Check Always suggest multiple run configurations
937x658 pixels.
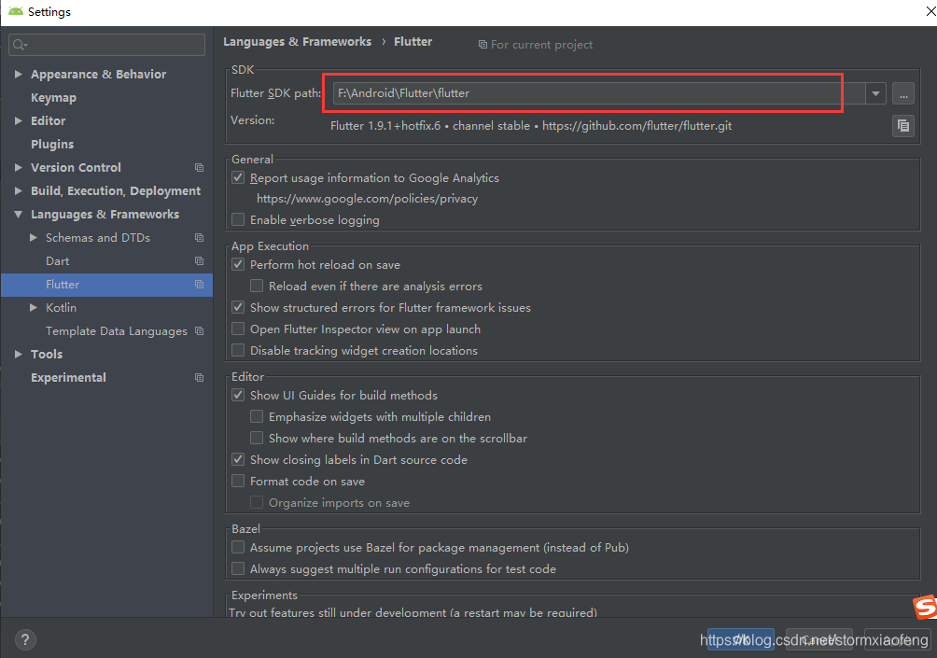238,569
